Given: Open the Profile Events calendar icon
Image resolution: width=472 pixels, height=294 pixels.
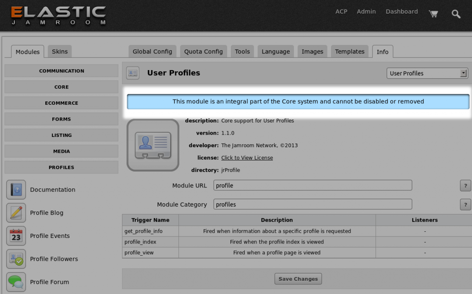Looking at the screenshot, I should click(x=16, y=236).
